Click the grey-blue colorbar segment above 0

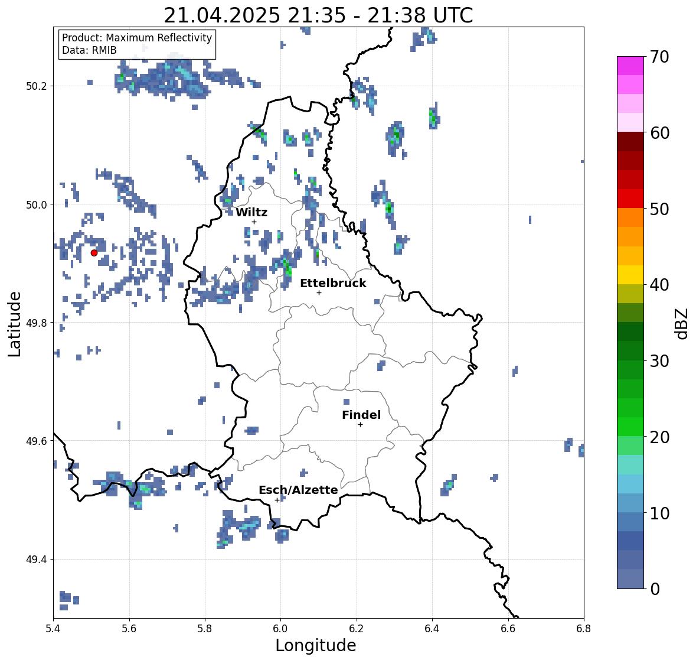click(630, 579)
